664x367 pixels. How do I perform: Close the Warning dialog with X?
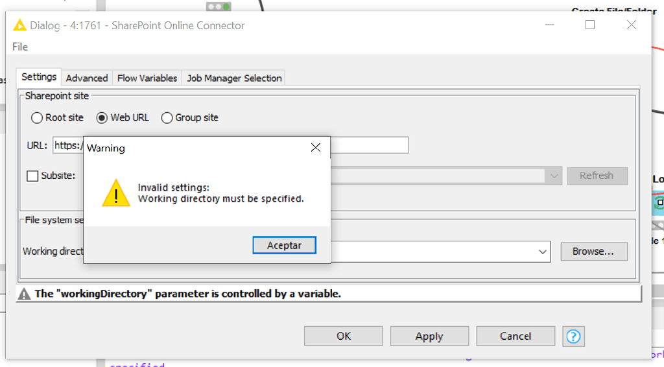pyautogui.click(x=316, y=147)
